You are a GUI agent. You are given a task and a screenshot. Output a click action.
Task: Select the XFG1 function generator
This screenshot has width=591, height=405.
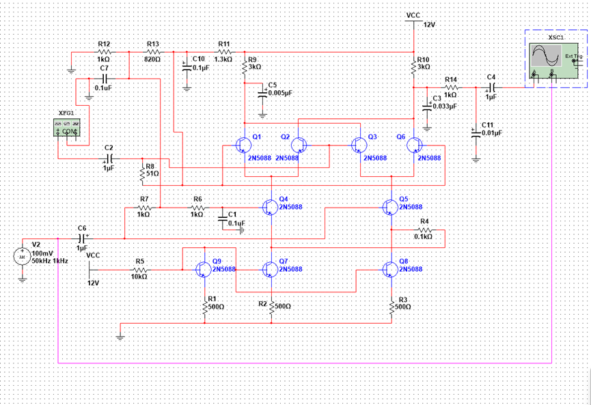point(67,127)
